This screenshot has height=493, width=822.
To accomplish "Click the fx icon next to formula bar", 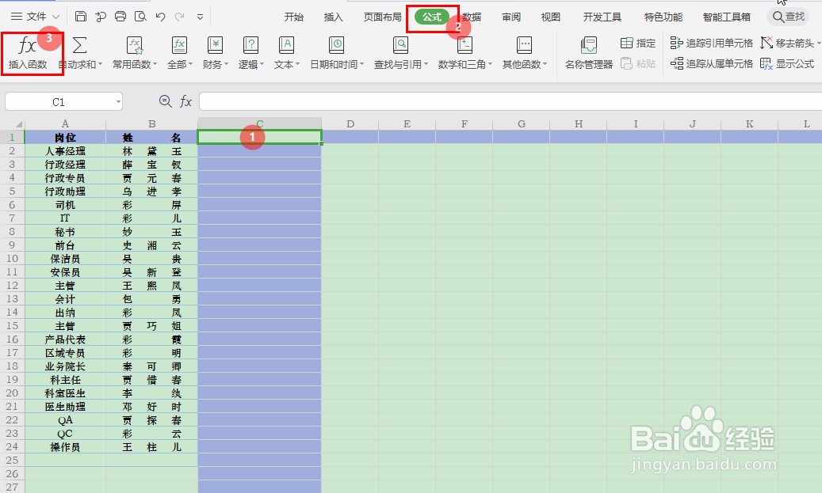I will click(185, 101).
